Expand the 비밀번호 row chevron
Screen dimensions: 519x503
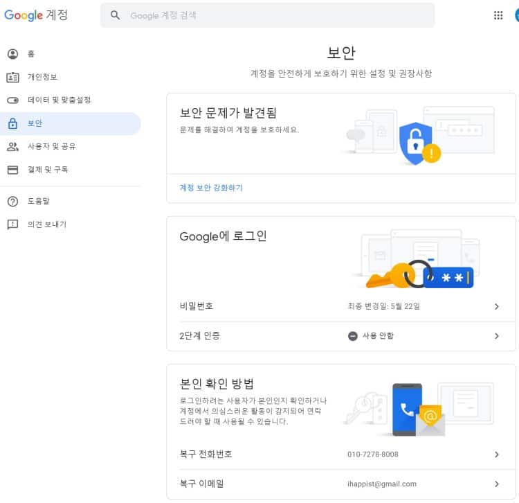(x=496, y=306)
